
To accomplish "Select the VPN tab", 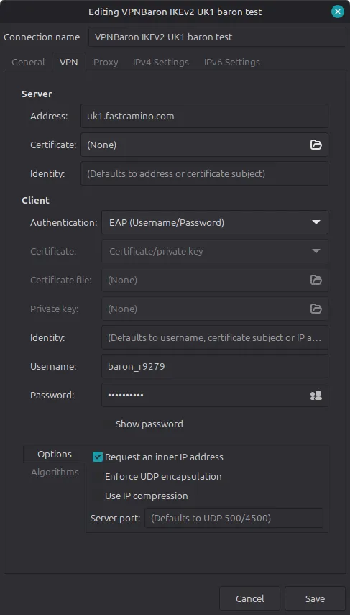I will (68, 63).
